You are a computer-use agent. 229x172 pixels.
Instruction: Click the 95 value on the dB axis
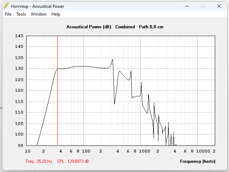[x=21, y=145]
